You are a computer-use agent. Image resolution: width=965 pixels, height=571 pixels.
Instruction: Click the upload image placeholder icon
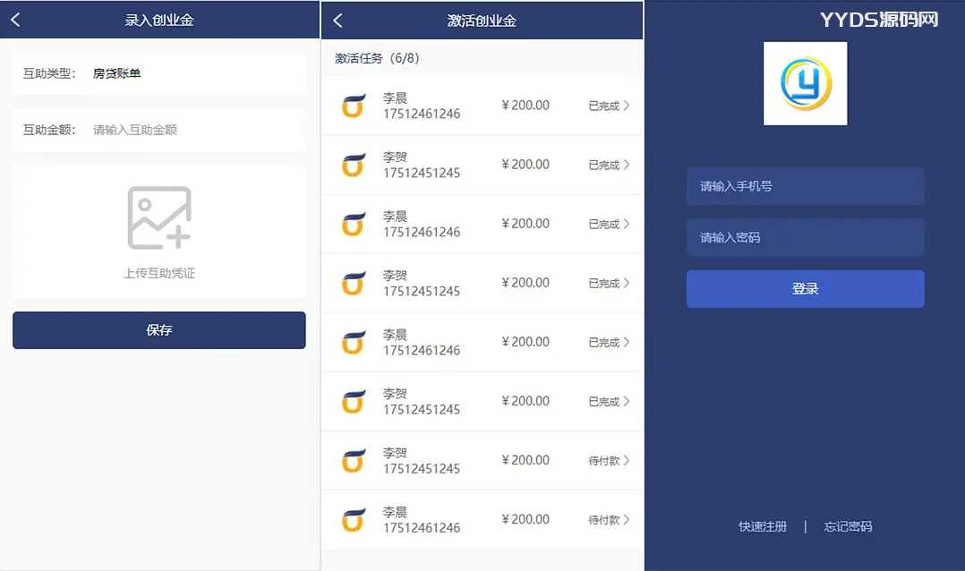[159, 217]
